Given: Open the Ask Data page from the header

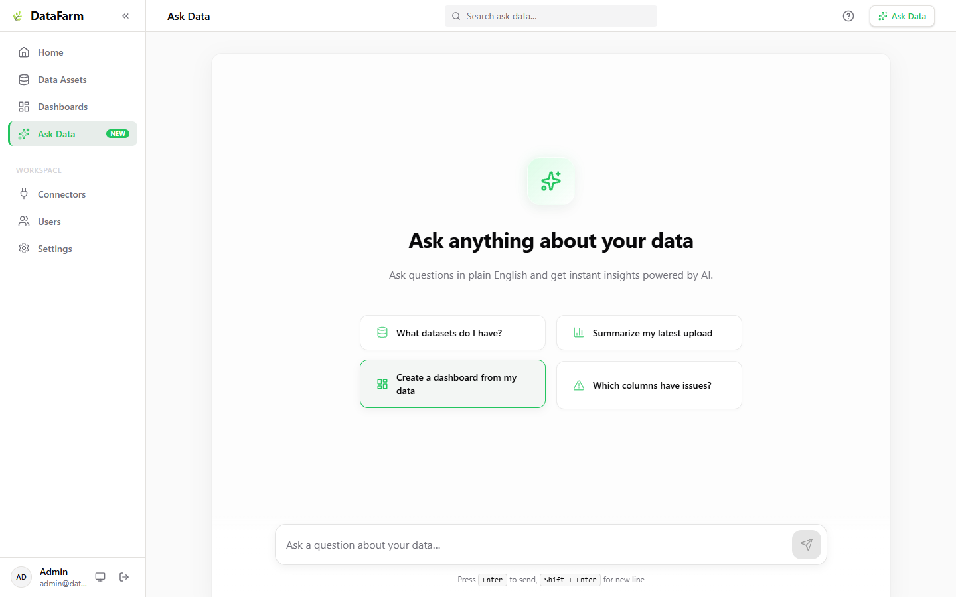Looking at the screenshot, I should pos(188,15).
